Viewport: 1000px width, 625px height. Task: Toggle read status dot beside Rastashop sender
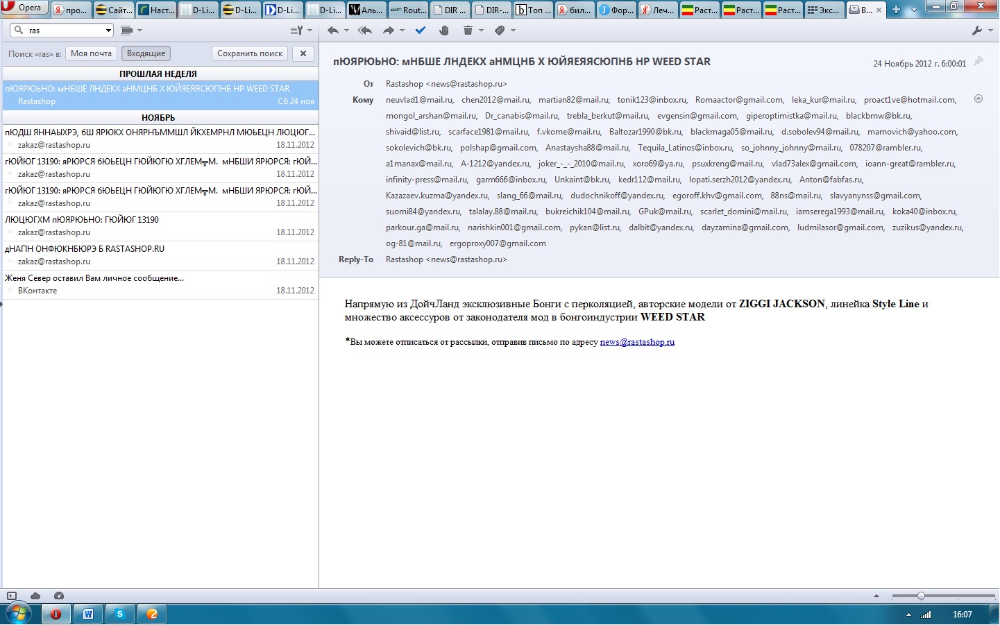tap(10, 101)
